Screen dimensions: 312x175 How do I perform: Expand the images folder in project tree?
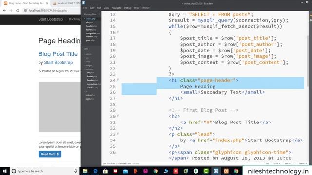(x=89, y=65)
